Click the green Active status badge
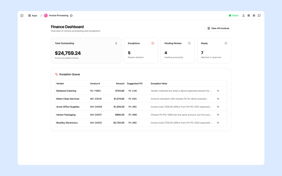The height and width of the screenshot is (176, 282). pos(234,15)
